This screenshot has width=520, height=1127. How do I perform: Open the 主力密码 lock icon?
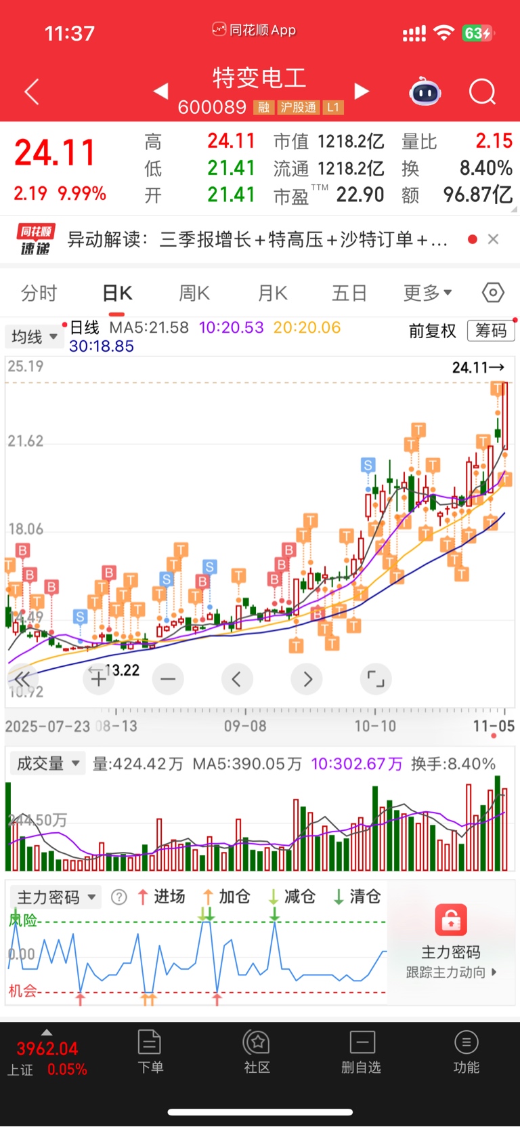(451, 920)
